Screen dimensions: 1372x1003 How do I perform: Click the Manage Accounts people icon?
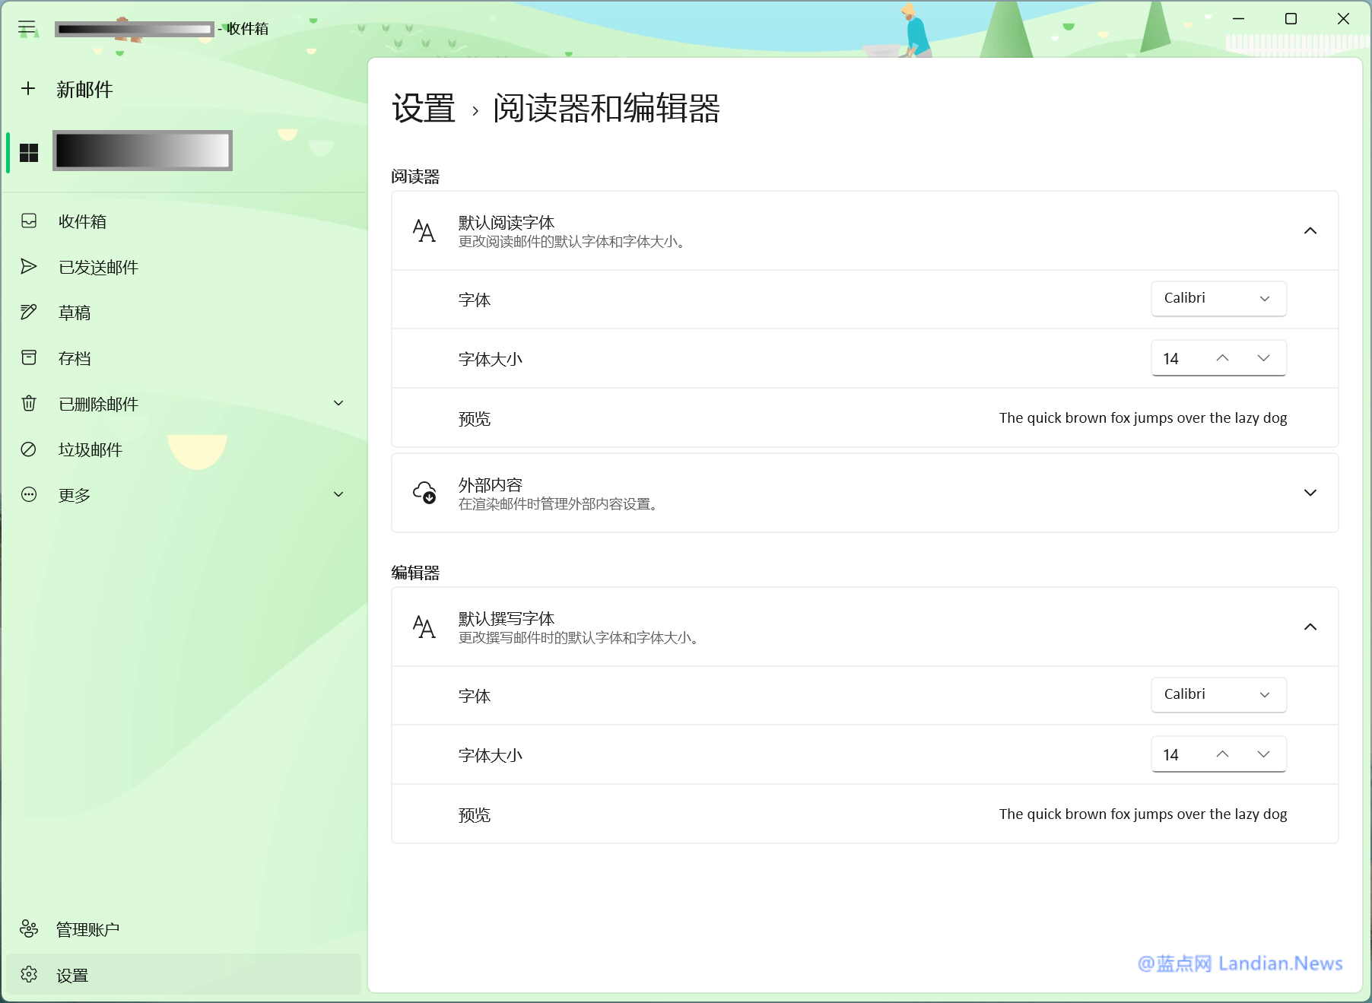coord(29,929)
